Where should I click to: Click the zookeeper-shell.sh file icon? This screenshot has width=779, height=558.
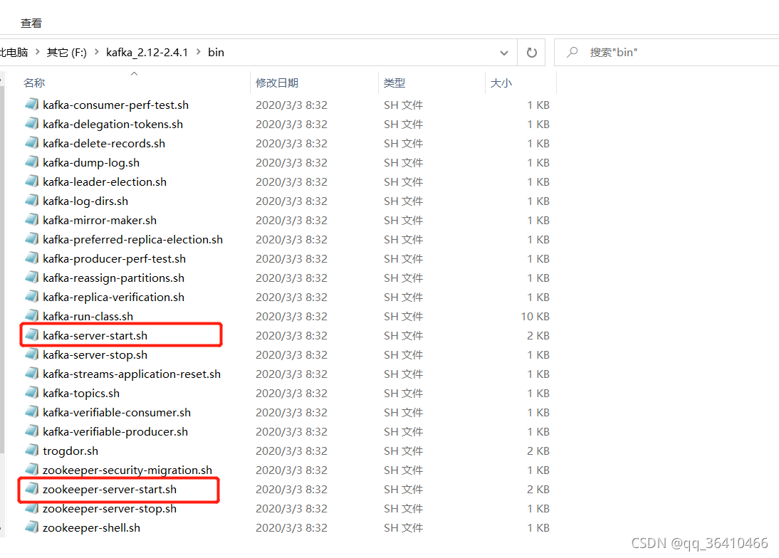click(x=32, y=527)
